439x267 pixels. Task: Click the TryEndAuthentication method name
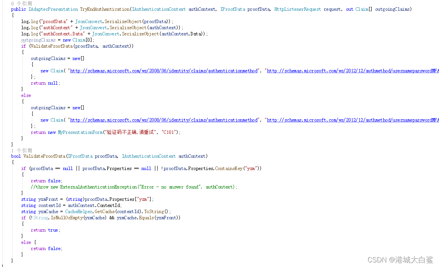click(105, 9)
